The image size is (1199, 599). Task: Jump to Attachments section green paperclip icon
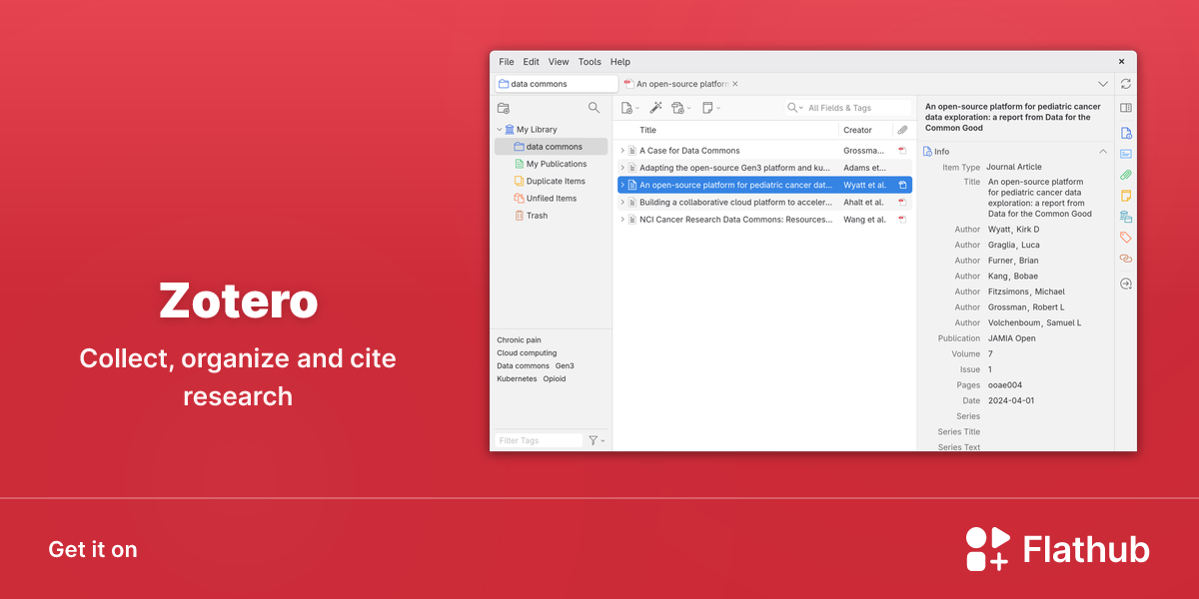1126,175
